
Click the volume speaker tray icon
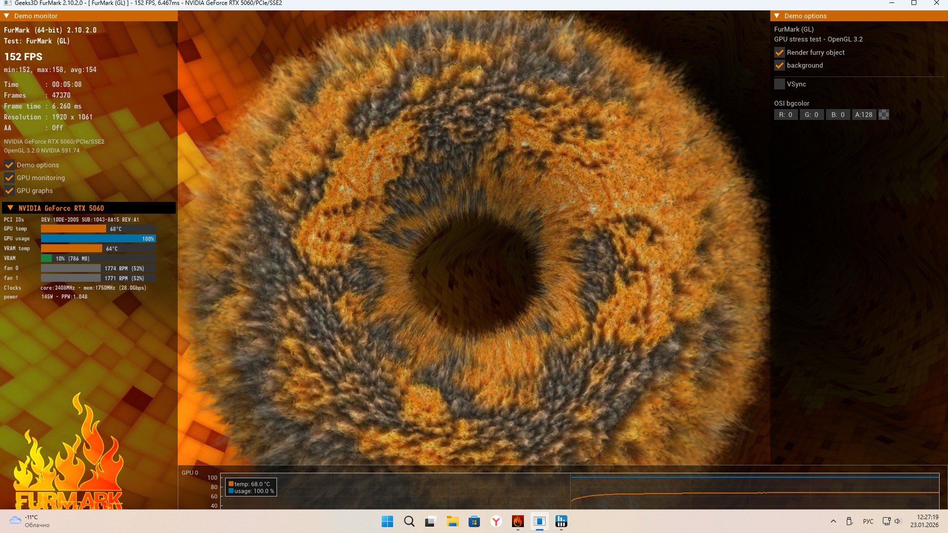coord(898,521)
